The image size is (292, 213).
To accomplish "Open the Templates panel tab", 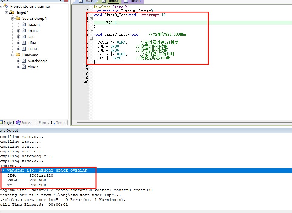I will pyautogui.click(x=59, y=123).
